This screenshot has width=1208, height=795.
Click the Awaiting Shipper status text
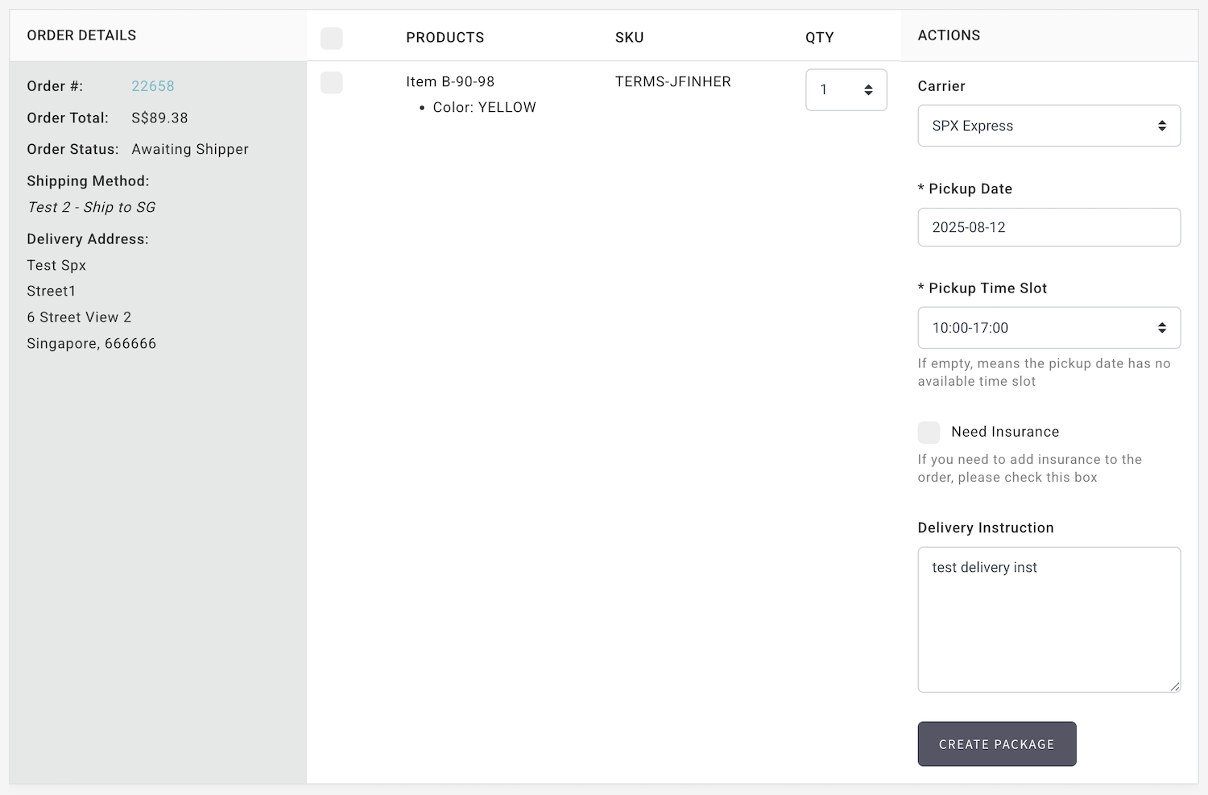190,149
